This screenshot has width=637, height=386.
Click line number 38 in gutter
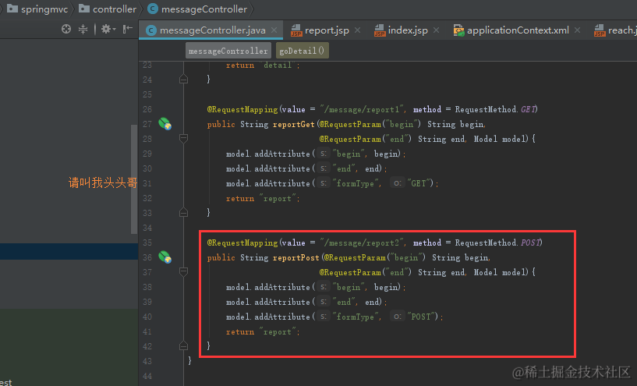point(147,287)
